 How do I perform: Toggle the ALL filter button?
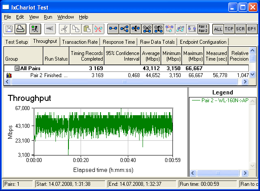[x=218, y=29]
